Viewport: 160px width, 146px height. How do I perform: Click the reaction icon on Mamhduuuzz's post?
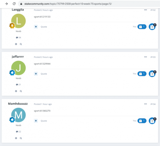pos(152,121)
